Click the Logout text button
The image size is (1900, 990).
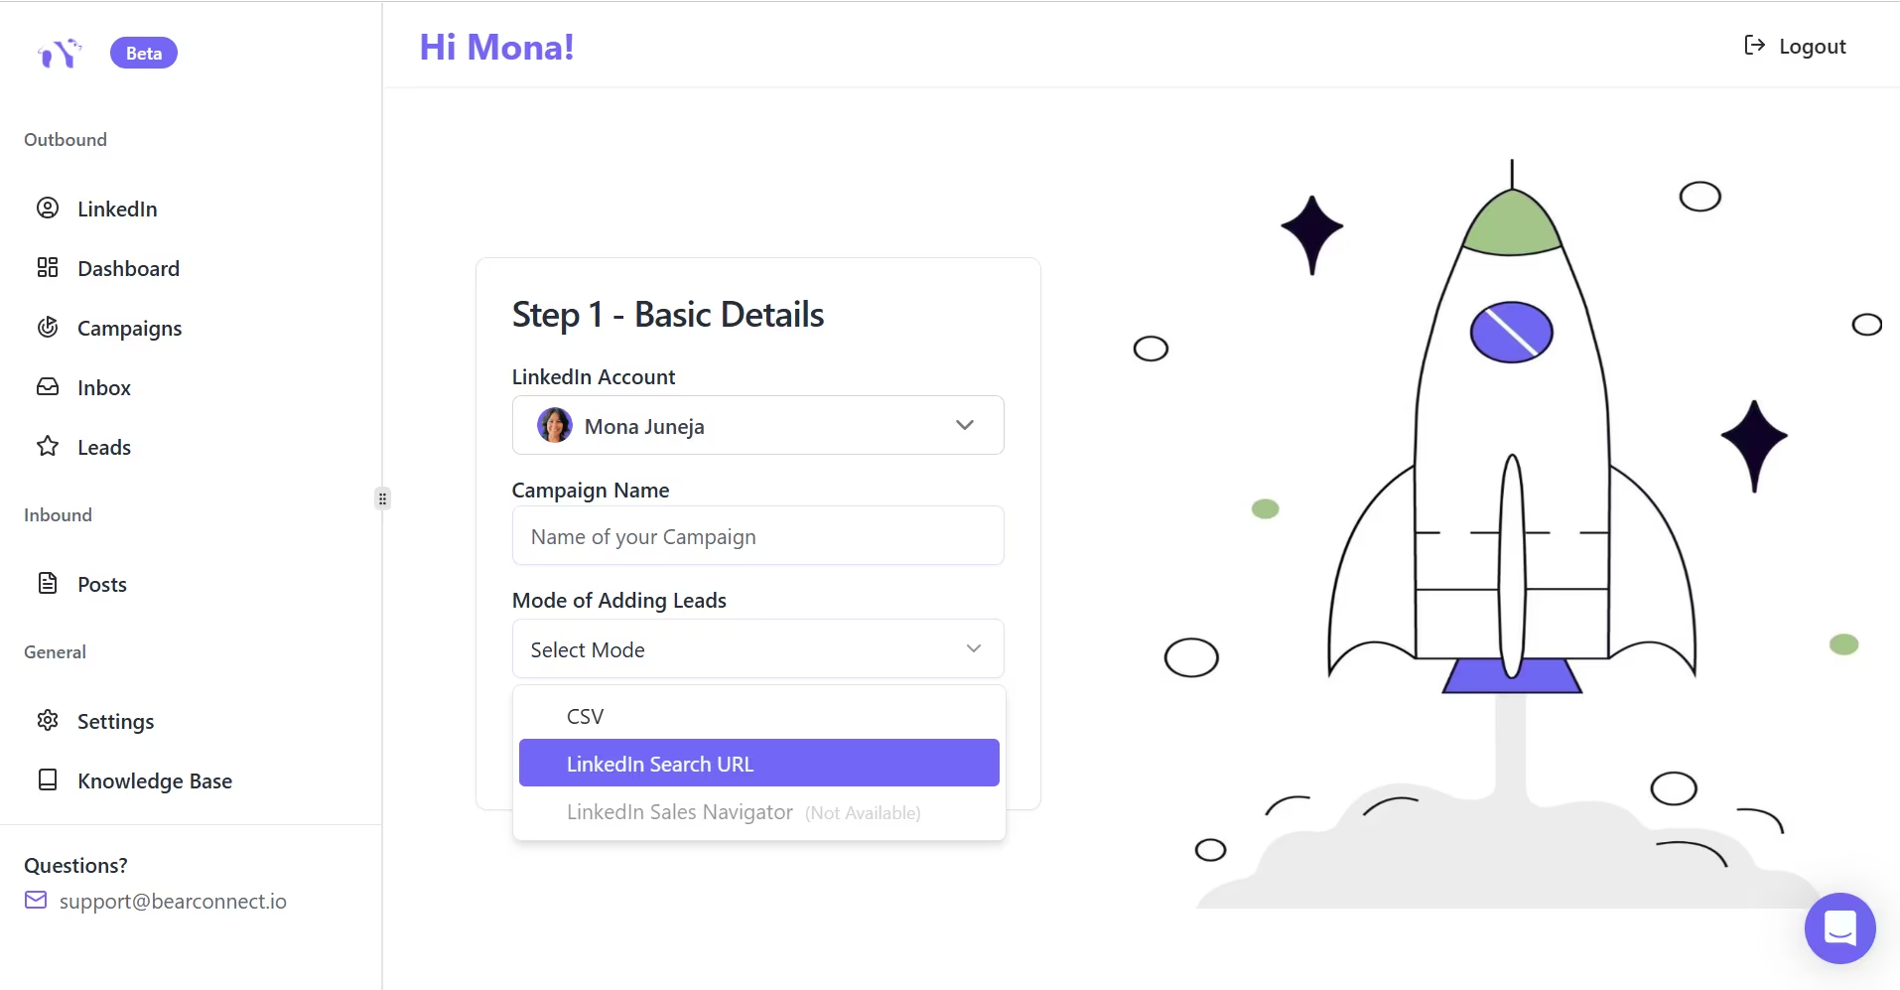tap(1812, 47)
